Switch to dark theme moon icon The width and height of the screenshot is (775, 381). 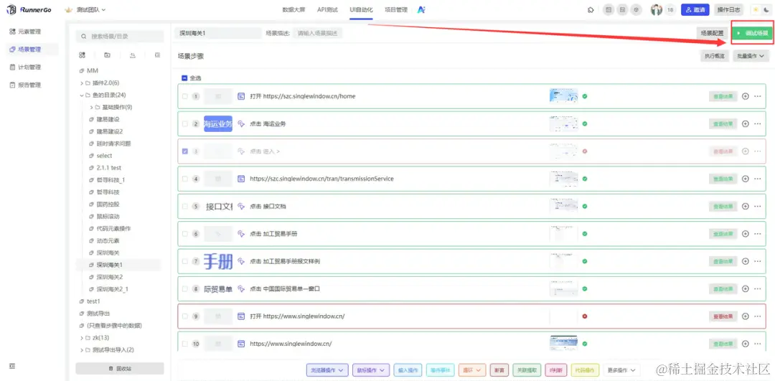(766, 10)
